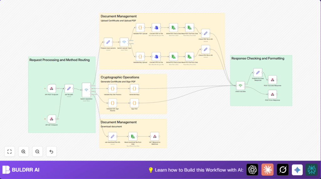Select the Generate Keys code node

pyautogui.click(x=134, y=89)
